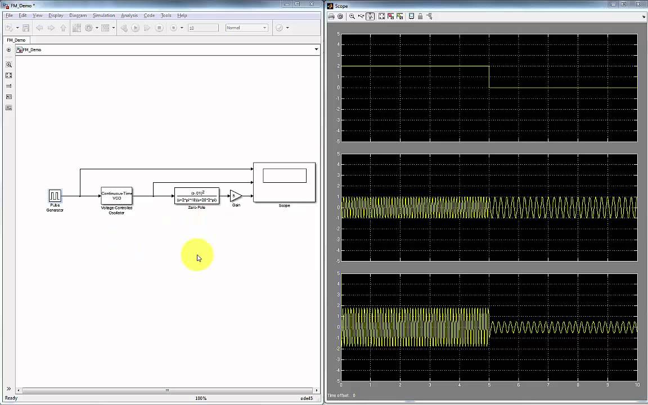Image resolution: width=648 pixels, height=405 pixels.
Task: Expand the Record dropdown arrow
Action: click(x=182, y=28)
